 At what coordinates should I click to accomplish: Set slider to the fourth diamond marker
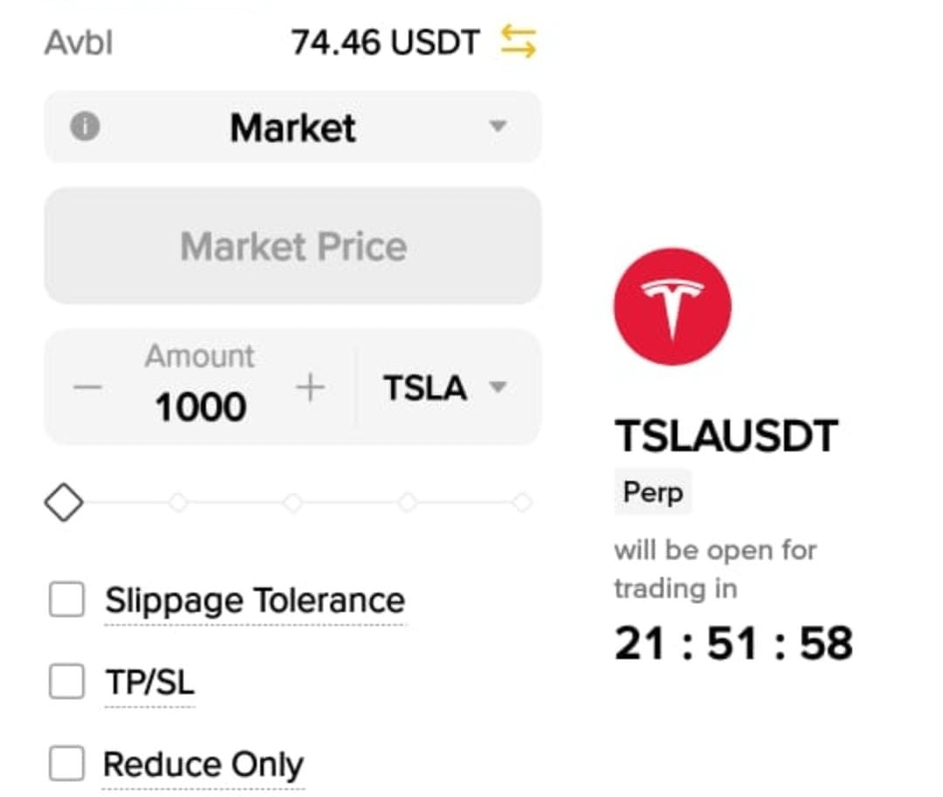(407, 503)
